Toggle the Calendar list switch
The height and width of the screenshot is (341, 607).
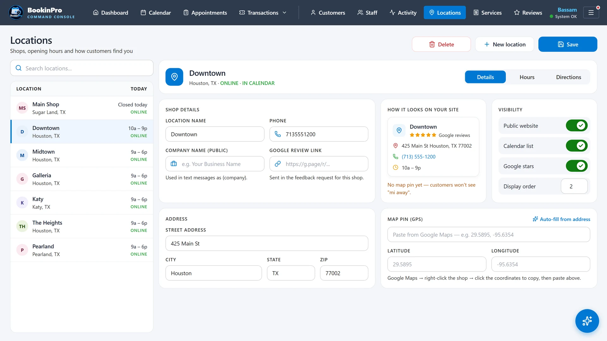(577, 146)
